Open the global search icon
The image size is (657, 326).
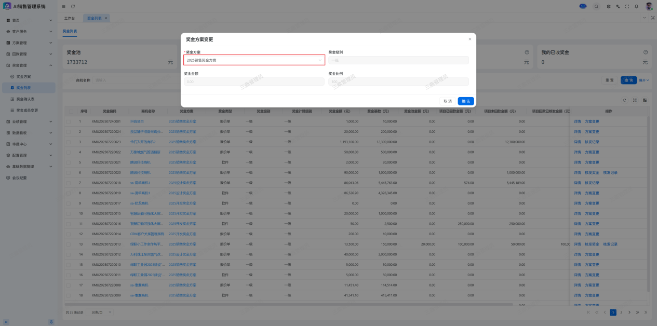[596, 6]
